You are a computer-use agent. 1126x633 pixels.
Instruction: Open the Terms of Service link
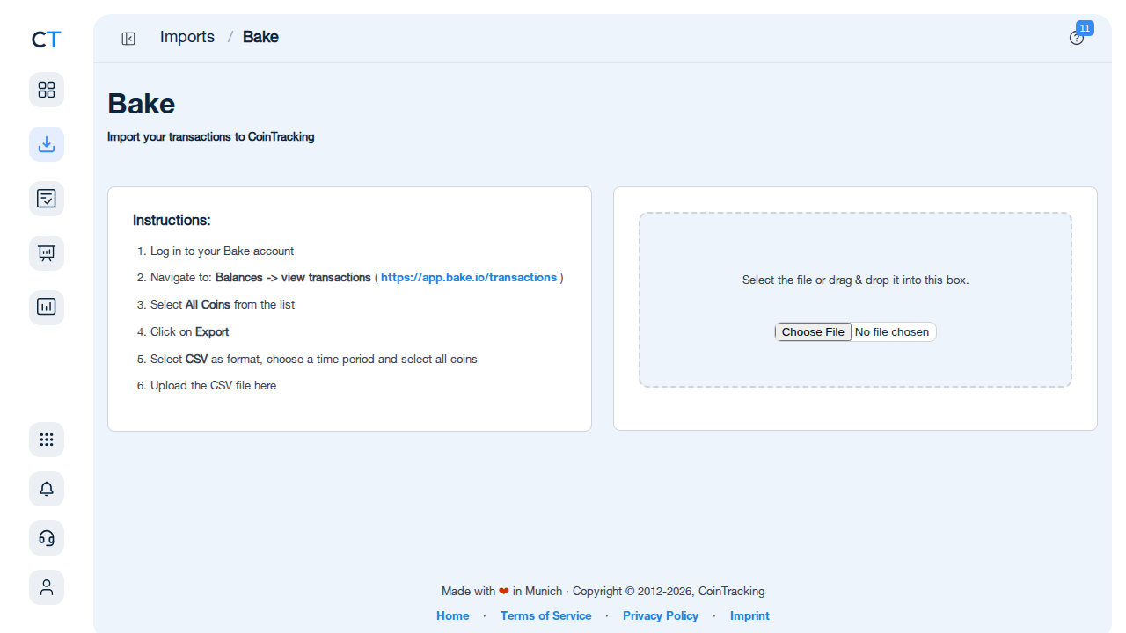coord(545,616)
